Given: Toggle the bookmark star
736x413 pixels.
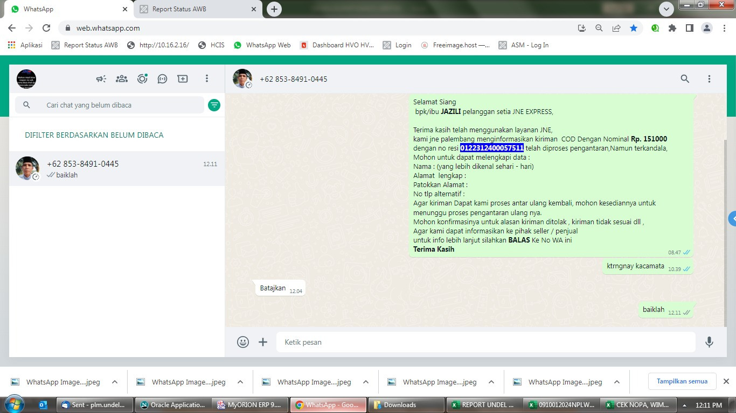Looking at the screenshot, I should click(634, 28).
